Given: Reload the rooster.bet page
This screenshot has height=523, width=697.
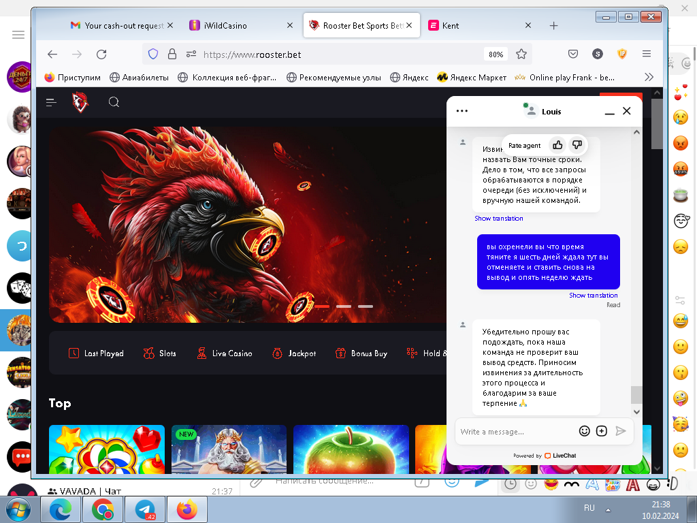Looking at the screenshot, I should 101,54.
